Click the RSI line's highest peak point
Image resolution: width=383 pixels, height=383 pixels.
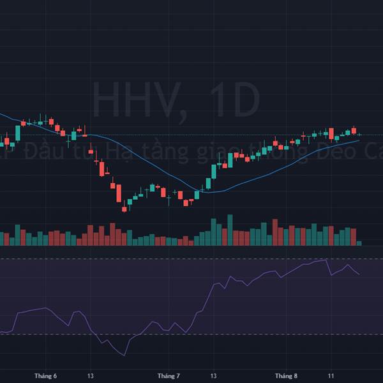pyautogui.click(x=326, y=260)
